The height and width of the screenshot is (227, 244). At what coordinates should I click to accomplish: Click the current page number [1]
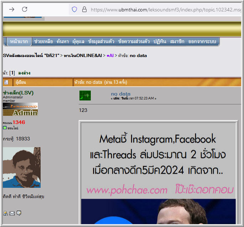tap(12, 73)
